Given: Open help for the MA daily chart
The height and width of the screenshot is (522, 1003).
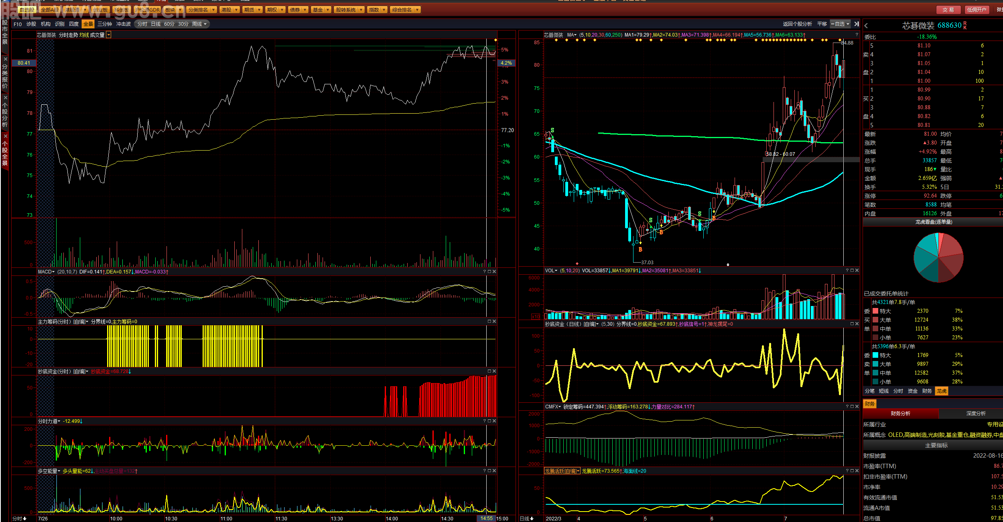Looking at the screenshot, I should tap(857, 35).
